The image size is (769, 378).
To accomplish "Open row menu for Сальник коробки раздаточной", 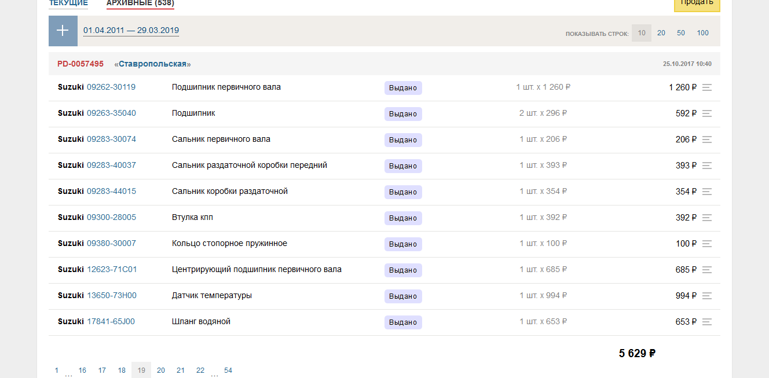I will pos(706,192).
